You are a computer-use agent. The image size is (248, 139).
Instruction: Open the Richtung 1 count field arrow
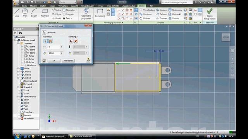tap(62, 47)
